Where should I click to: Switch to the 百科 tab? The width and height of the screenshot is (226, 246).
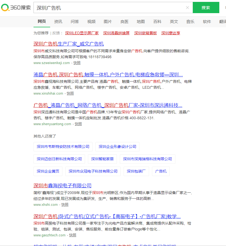157,21
